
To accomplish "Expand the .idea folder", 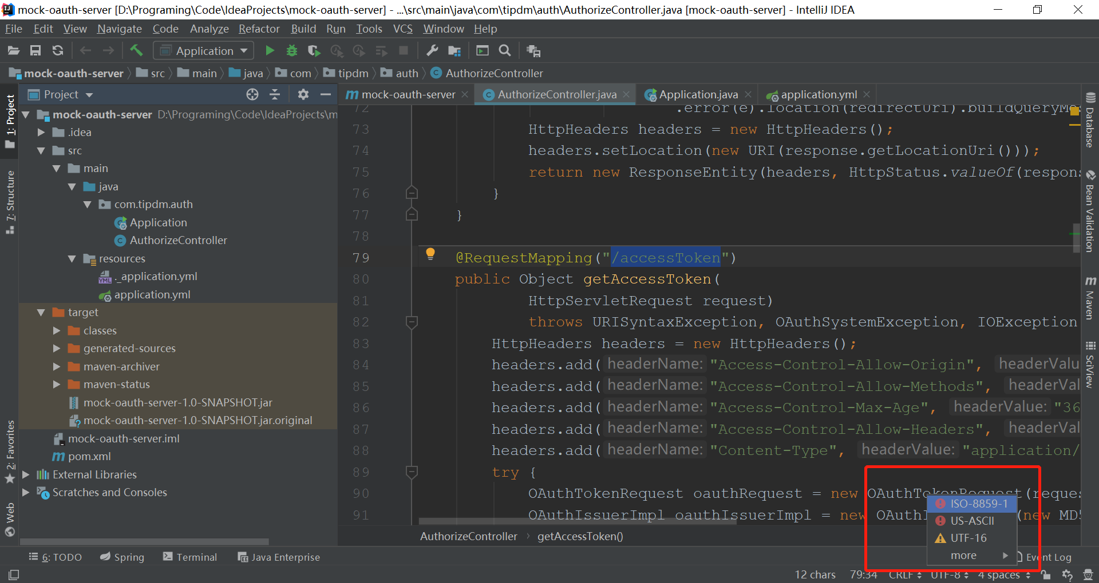I will coord(41,133).
